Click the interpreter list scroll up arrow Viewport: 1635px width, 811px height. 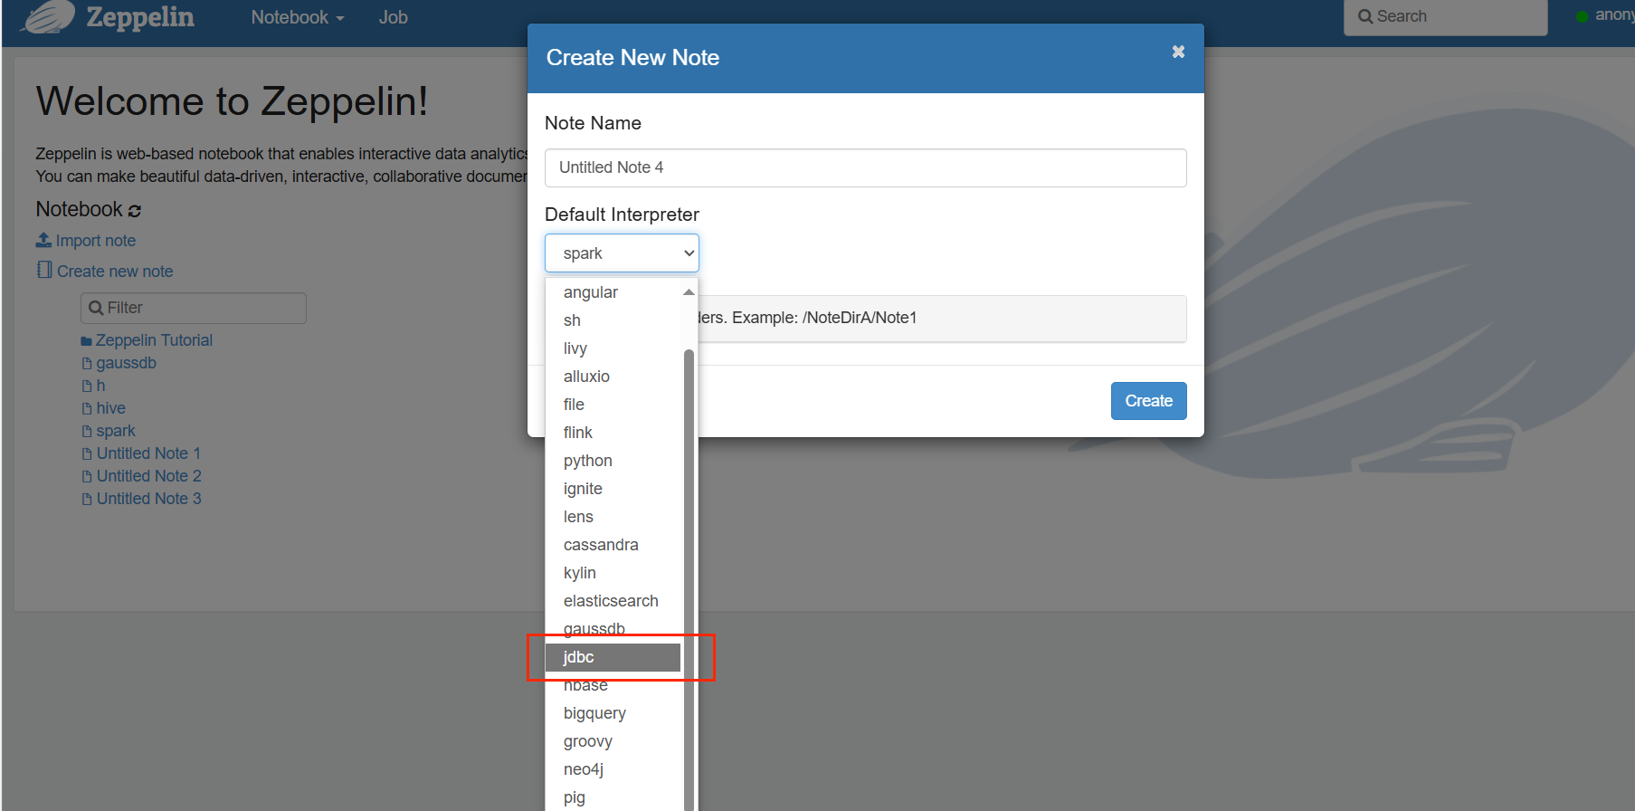click(689, 292)
